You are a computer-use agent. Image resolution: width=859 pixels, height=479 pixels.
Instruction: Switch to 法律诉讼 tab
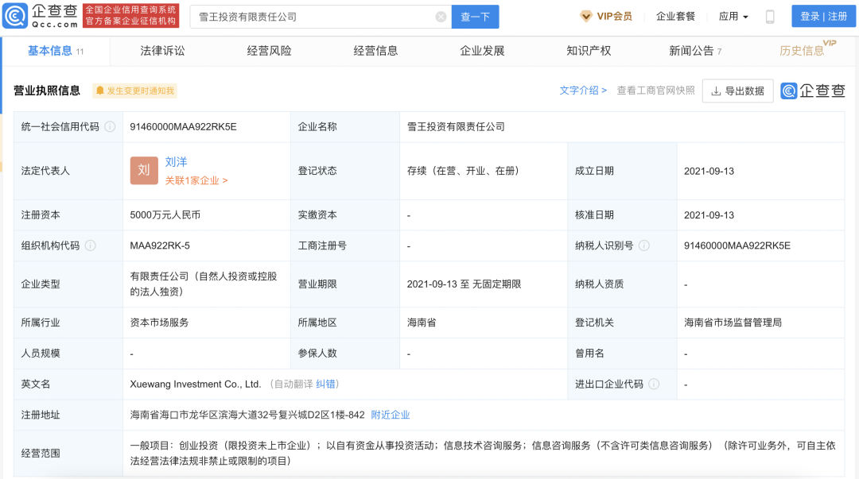tap(163, 51)
